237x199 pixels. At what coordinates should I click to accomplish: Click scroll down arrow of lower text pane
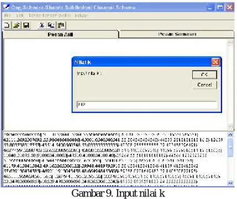point(230,182)
